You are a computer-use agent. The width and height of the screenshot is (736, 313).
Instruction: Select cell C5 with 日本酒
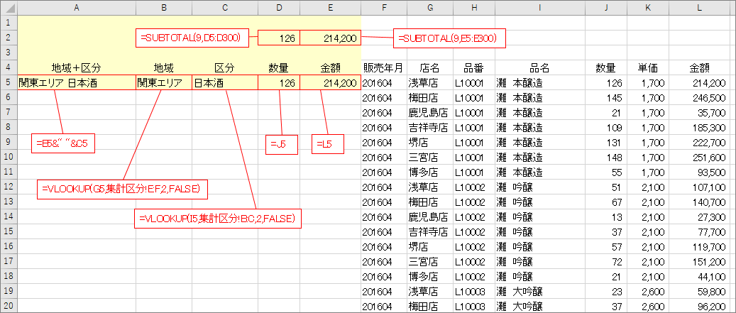pos(224,83)
